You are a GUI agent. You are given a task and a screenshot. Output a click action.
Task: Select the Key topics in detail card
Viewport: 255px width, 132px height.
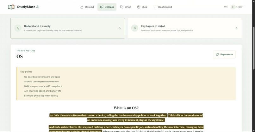[x=184, y=28]
